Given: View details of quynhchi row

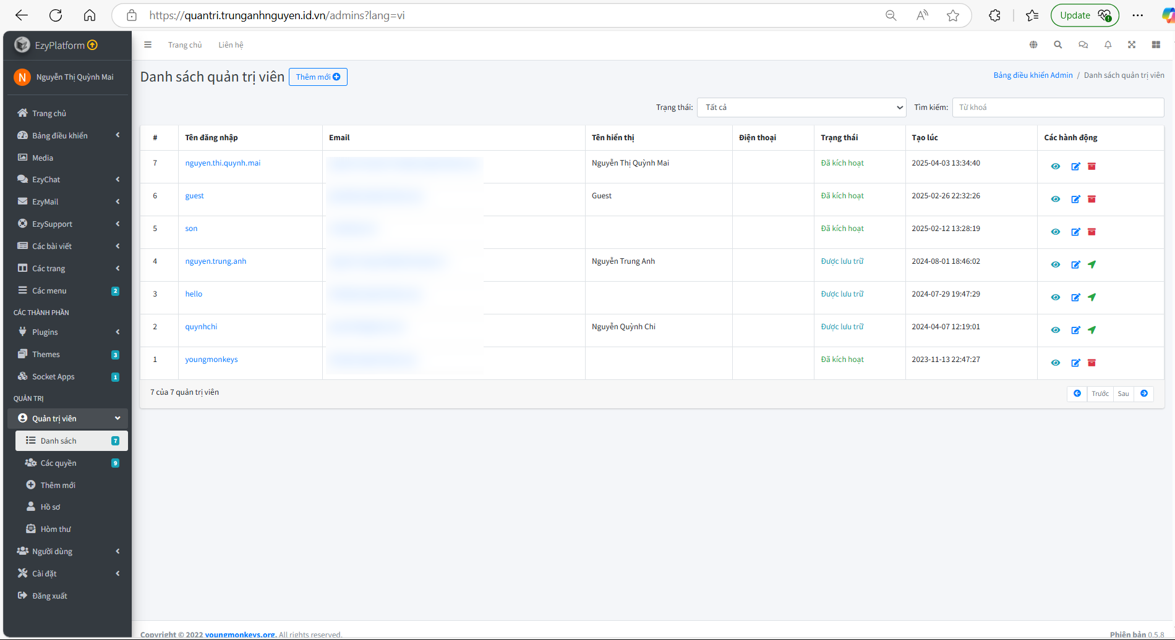Looking at the screenshot, I should click(1056, 331).
